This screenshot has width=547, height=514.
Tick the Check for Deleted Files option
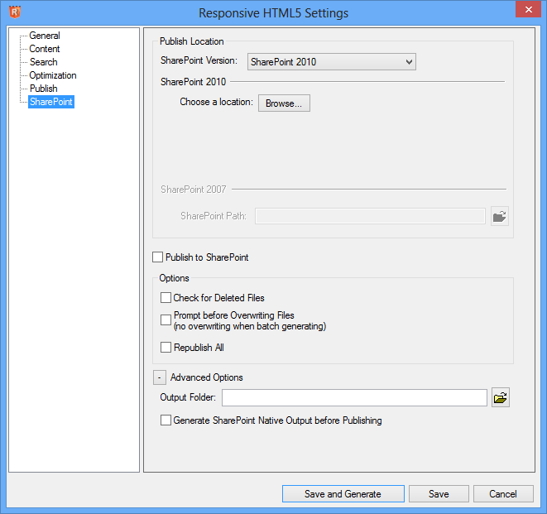[x=166, y=298]
